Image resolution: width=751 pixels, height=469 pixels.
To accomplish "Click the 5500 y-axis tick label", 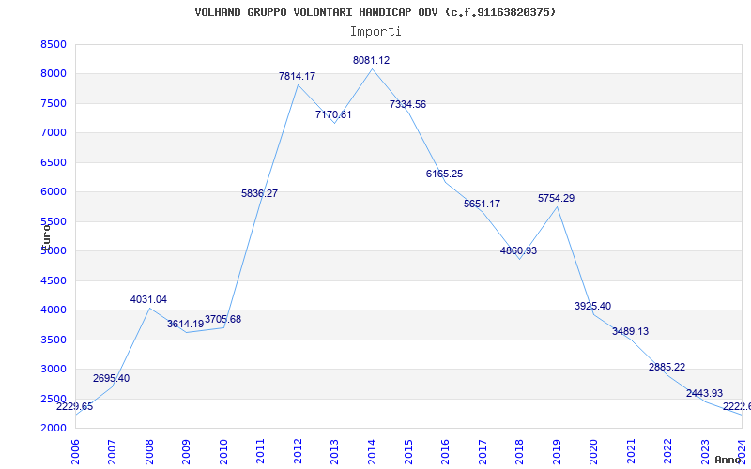I will coord(53,221).
